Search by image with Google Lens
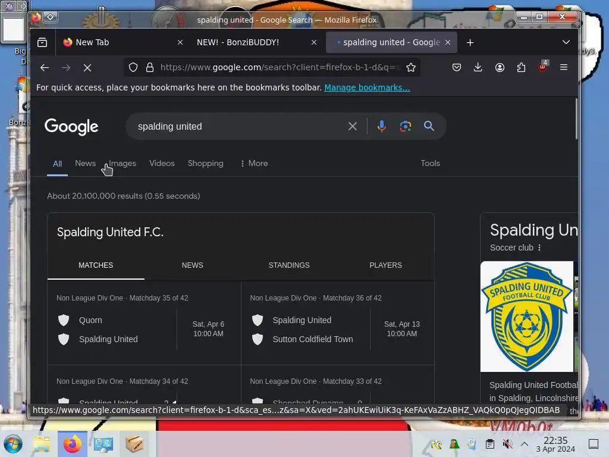609x457 pixels. point(406,126)
